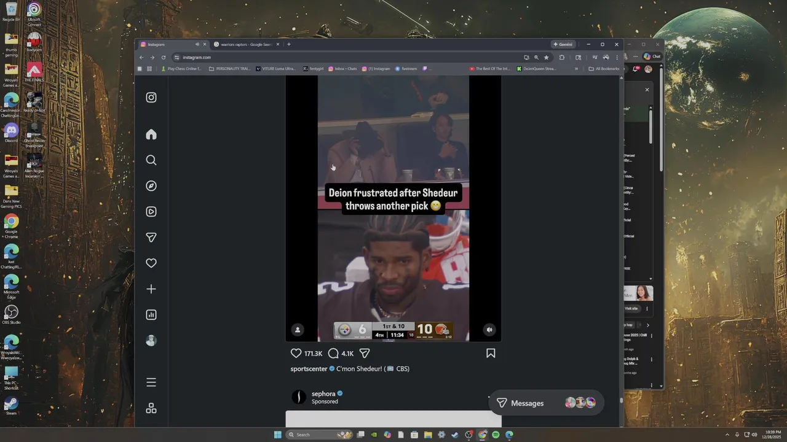
Task: Open the PERSONALITY TRAI... bookmark folder
Action: coord(229,69)
